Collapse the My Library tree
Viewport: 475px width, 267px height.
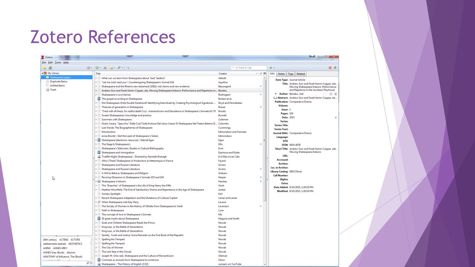coord(42,73)
